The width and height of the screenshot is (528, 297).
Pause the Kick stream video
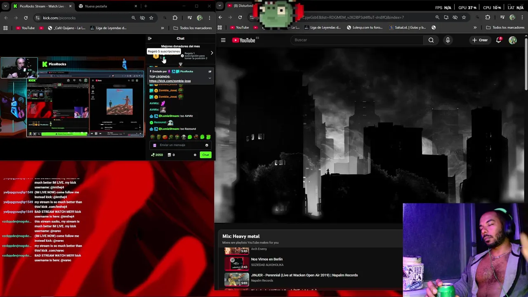tap(96, 133)
